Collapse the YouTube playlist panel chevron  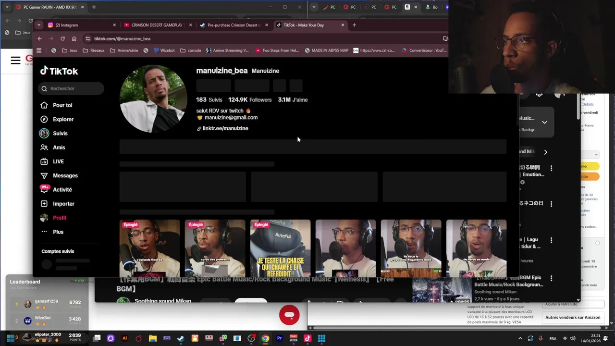point(544,123)
